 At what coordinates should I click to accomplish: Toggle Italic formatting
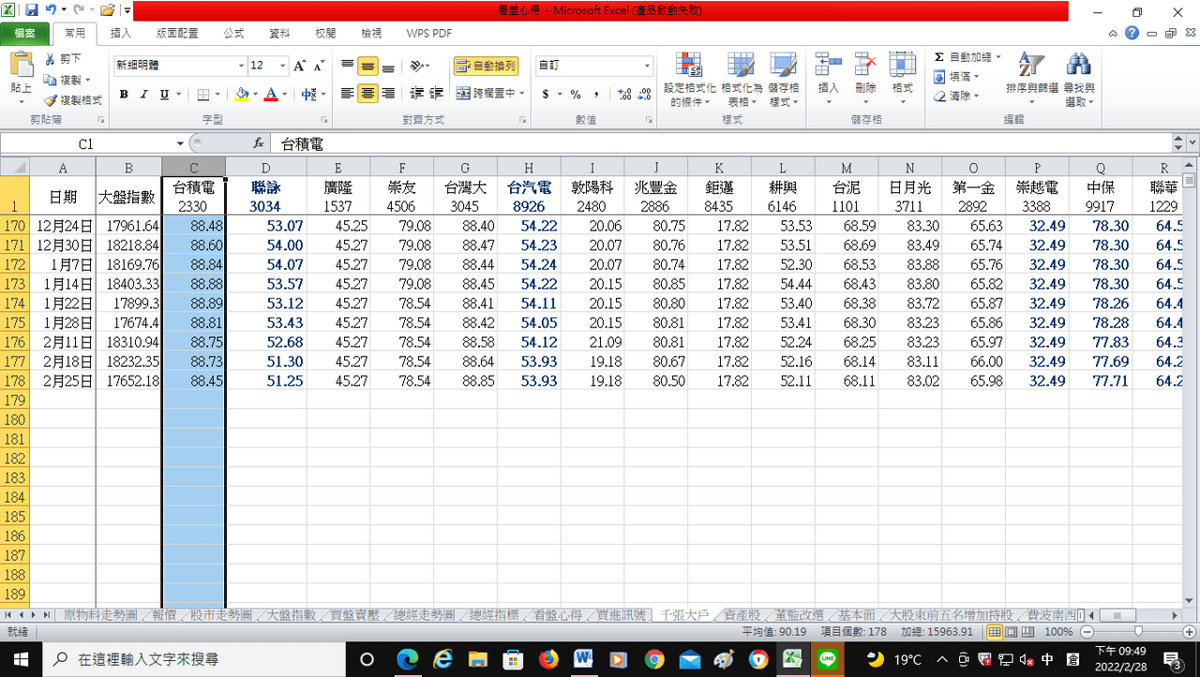coord(143,94)
